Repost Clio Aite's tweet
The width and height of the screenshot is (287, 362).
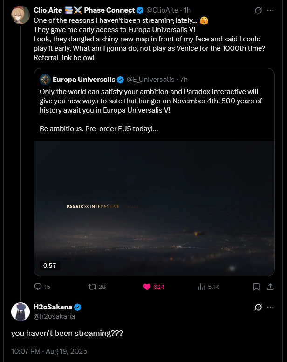pyautogui.click(x=93, y=287)
